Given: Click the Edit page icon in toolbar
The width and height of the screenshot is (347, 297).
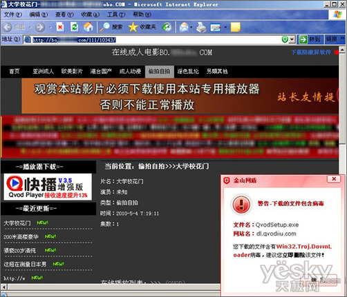Looking at the screenshot, I should (216, 28).
